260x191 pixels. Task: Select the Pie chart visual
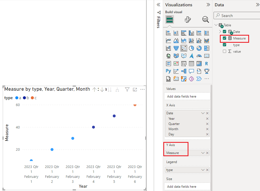(191, 48)
